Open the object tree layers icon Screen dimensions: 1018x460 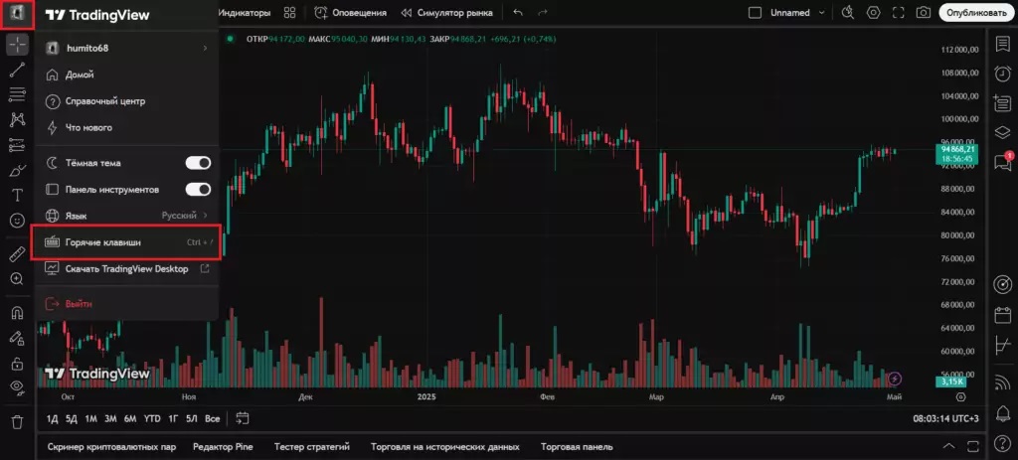1003,132
